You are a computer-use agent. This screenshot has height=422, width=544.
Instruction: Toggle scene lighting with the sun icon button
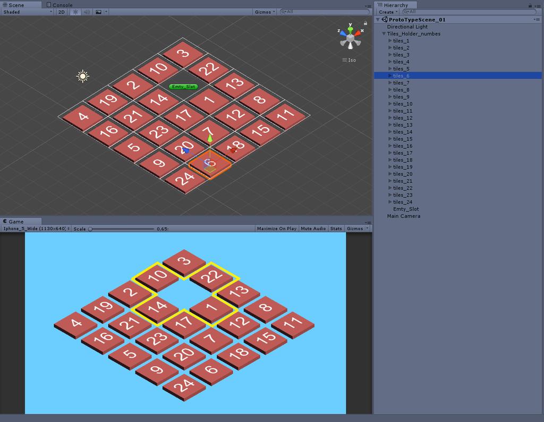[75, 12]
